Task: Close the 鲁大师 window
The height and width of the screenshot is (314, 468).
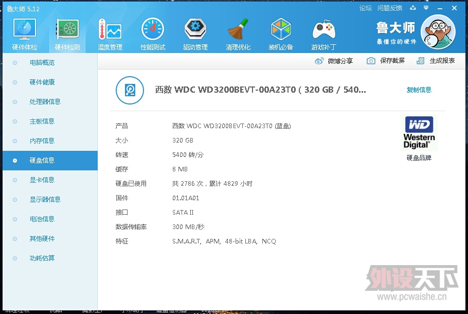Action: point(454,8)
